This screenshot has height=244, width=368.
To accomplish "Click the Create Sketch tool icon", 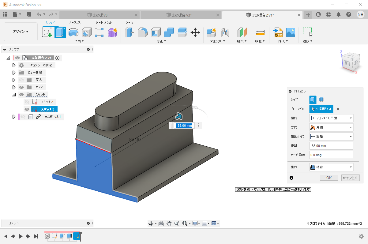I will (47, 32).
